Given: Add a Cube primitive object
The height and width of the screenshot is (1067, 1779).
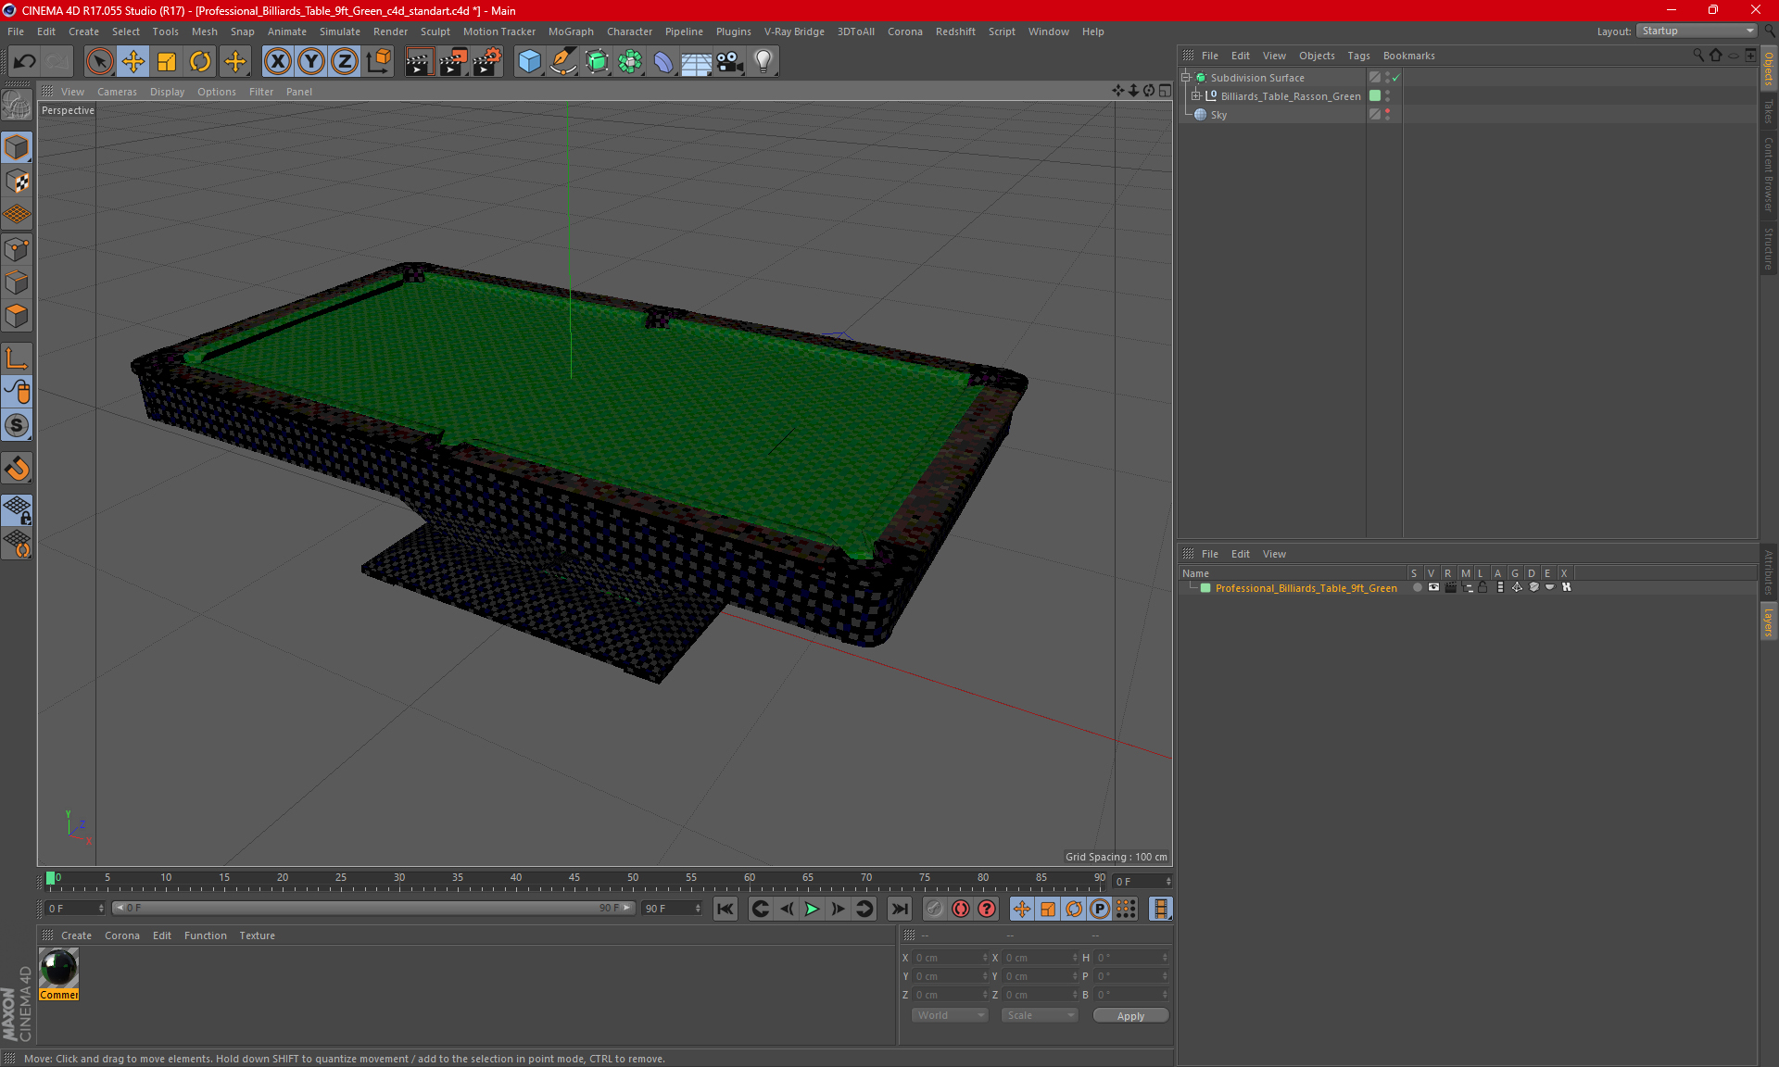Looking at the screenshot, I should point(529,62).
